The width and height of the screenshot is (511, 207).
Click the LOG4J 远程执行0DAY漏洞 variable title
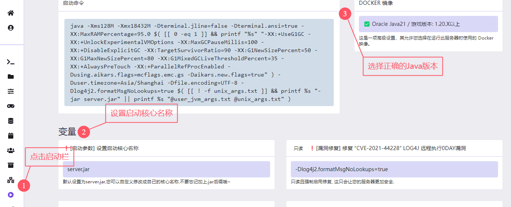[388, 148]
